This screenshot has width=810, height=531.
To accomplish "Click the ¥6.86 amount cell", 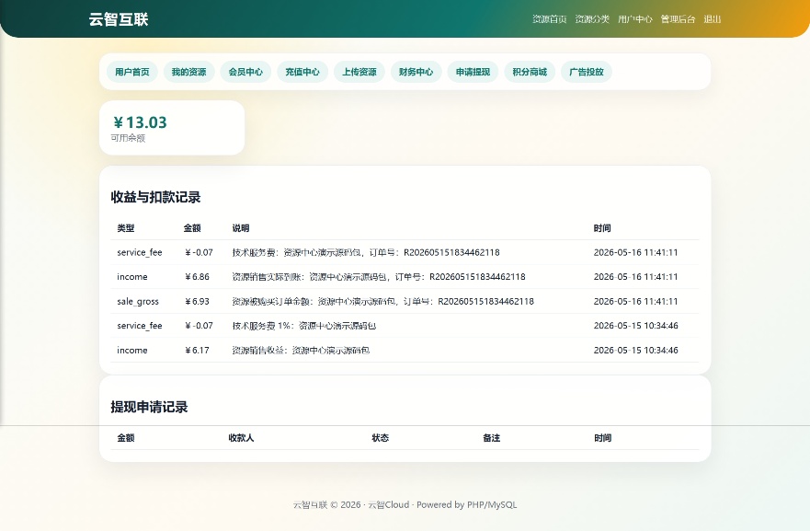I will (x=197, y=277).
